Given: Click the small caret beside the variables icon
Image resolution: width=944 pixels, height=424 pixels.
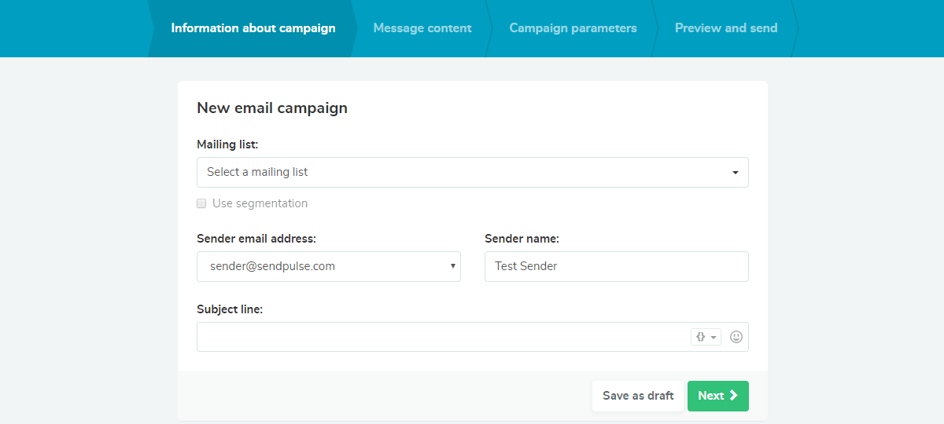Looking at the screenshot, I should [714, 337].
